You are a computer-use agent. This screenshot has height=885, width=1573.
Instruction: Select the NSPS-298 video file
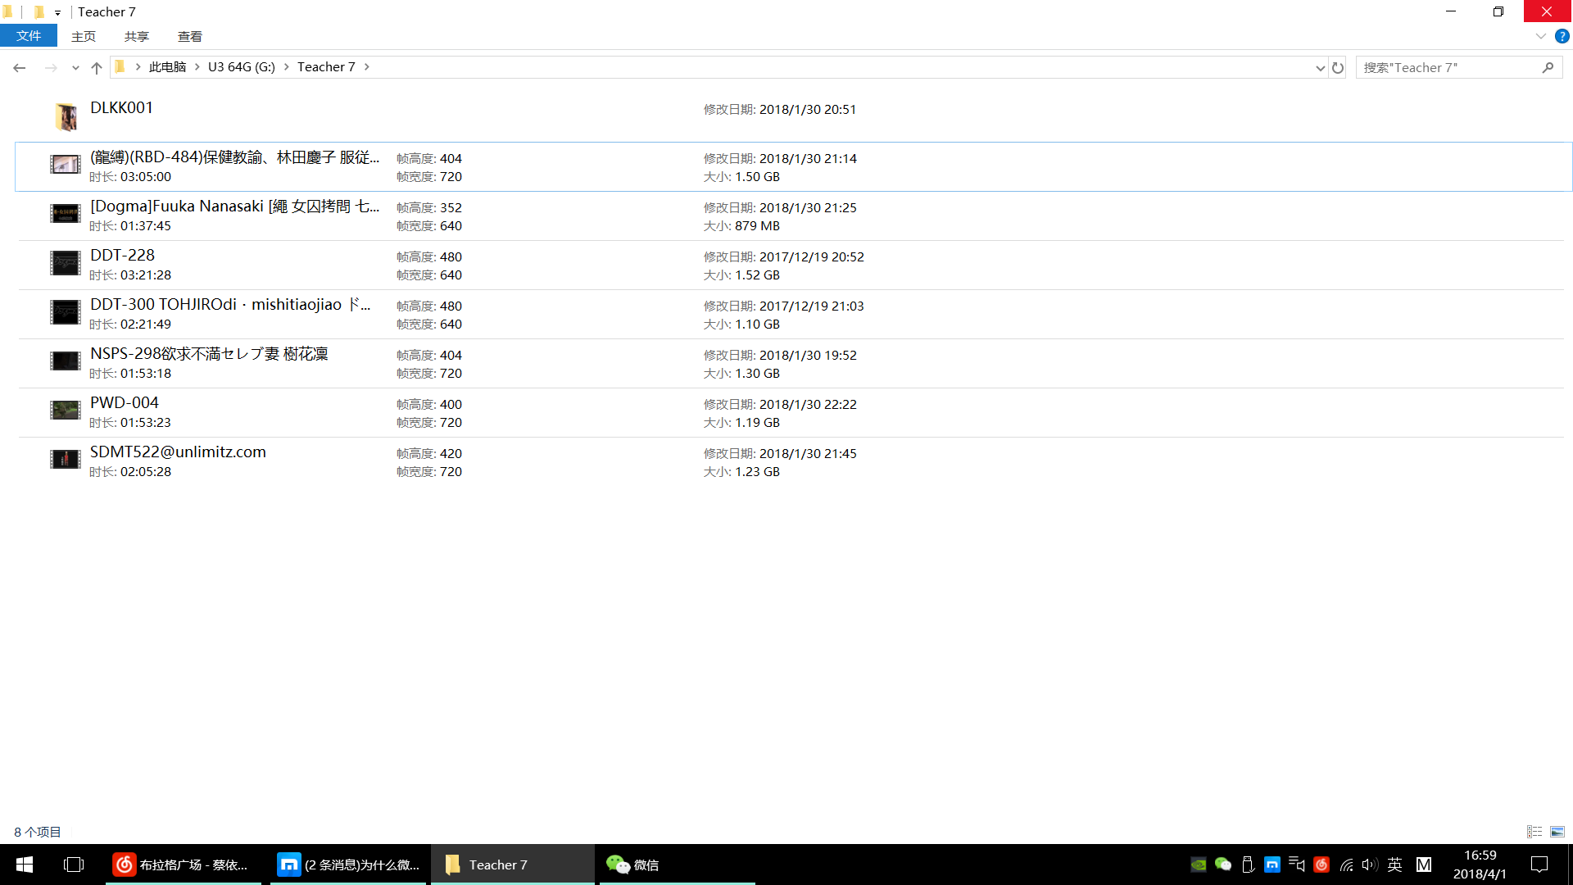[x=791, y=363]
